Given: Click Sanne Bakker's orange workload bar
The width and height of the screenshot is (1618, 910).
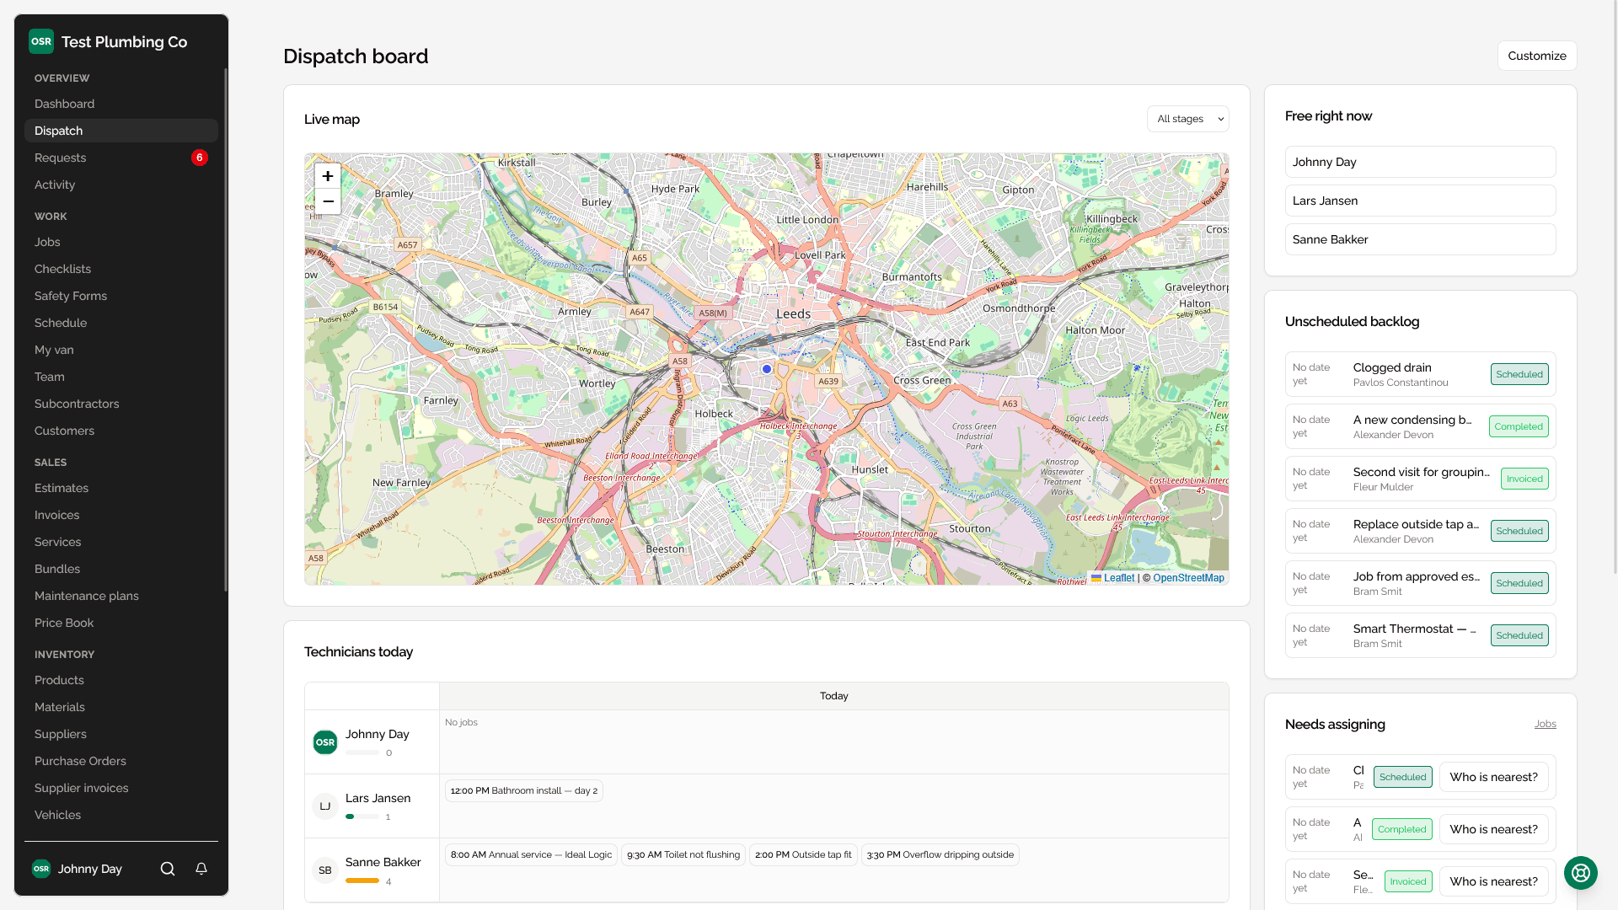Looking at the screenshot, I should point(362,881).
